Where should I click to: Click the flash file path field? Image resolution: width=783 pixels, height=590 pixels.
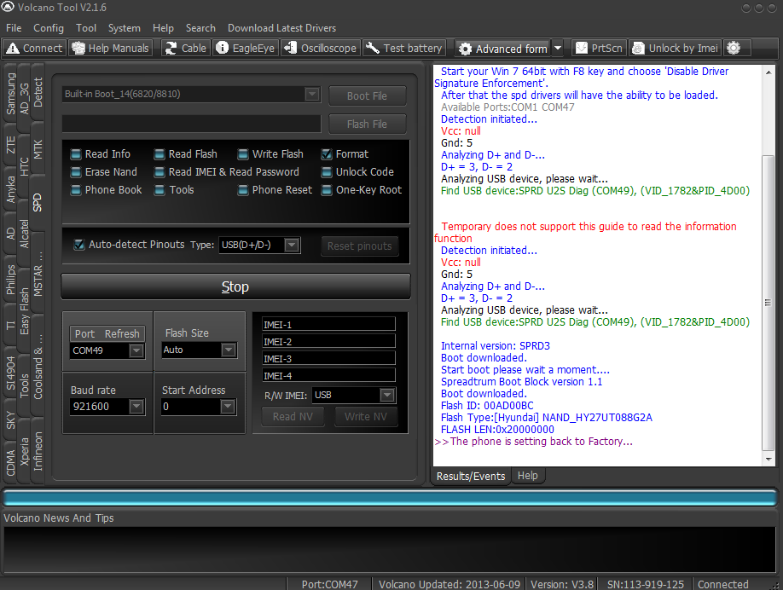191,124
